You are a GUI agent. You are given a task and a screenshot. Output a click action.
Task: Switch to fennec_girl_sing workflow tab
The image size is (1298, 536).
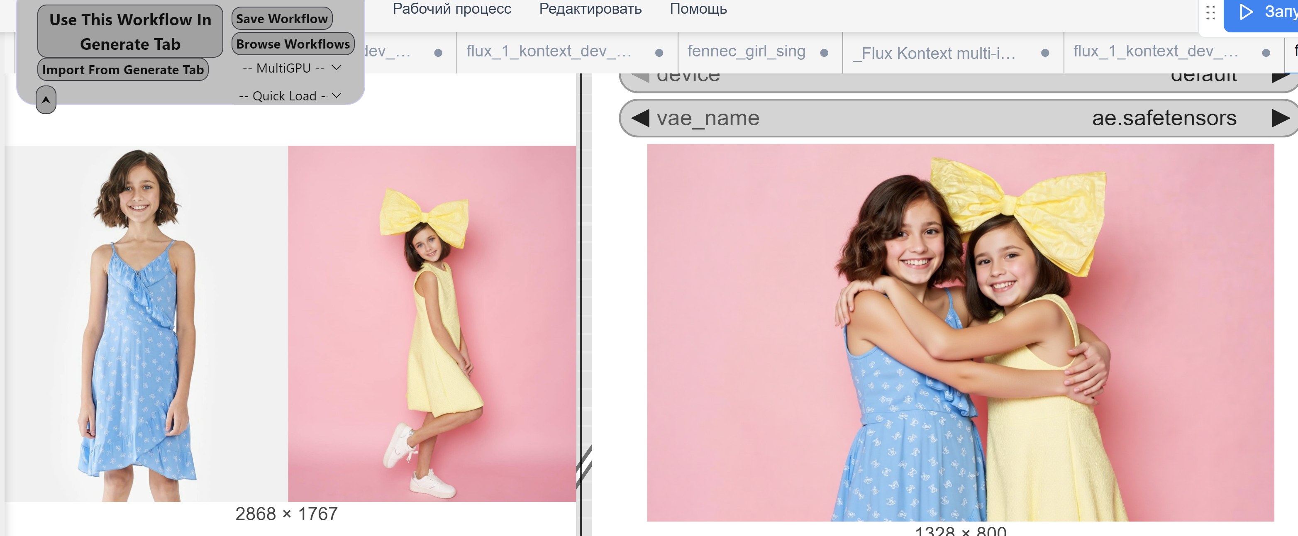coord(746,51)
